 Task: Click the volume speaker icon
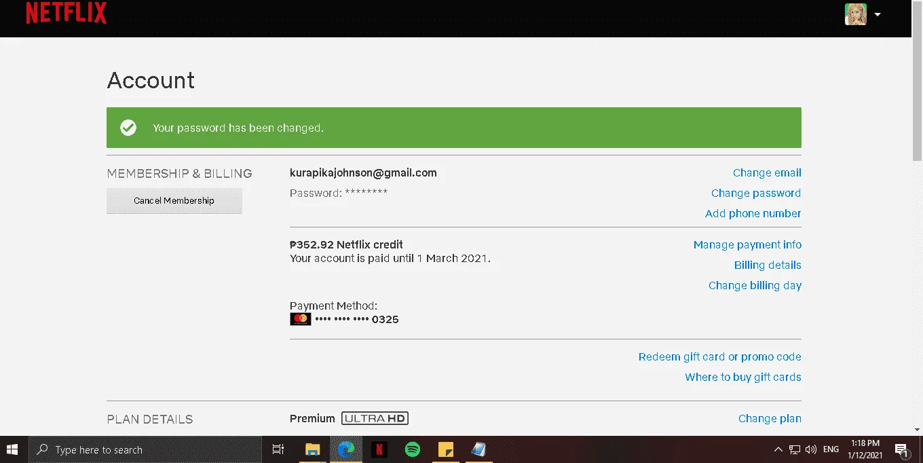coord(811,449)
